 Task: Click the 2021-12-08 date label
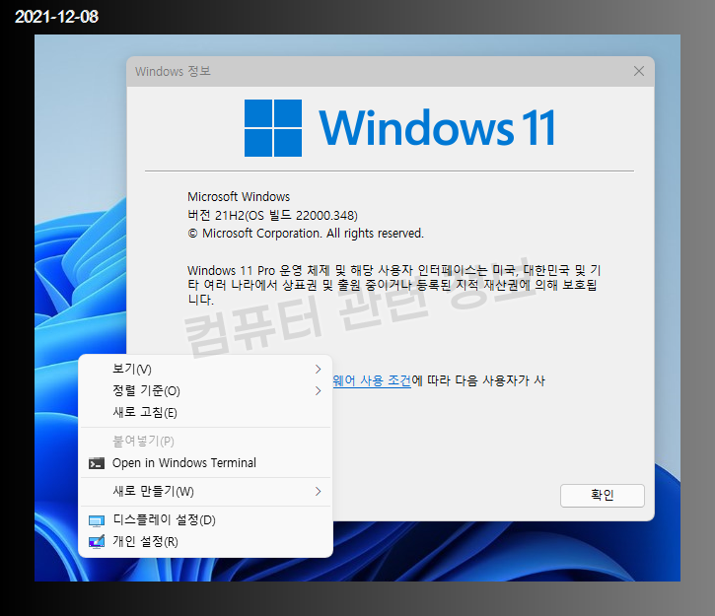pyautogui.click(x=56, y=17)
